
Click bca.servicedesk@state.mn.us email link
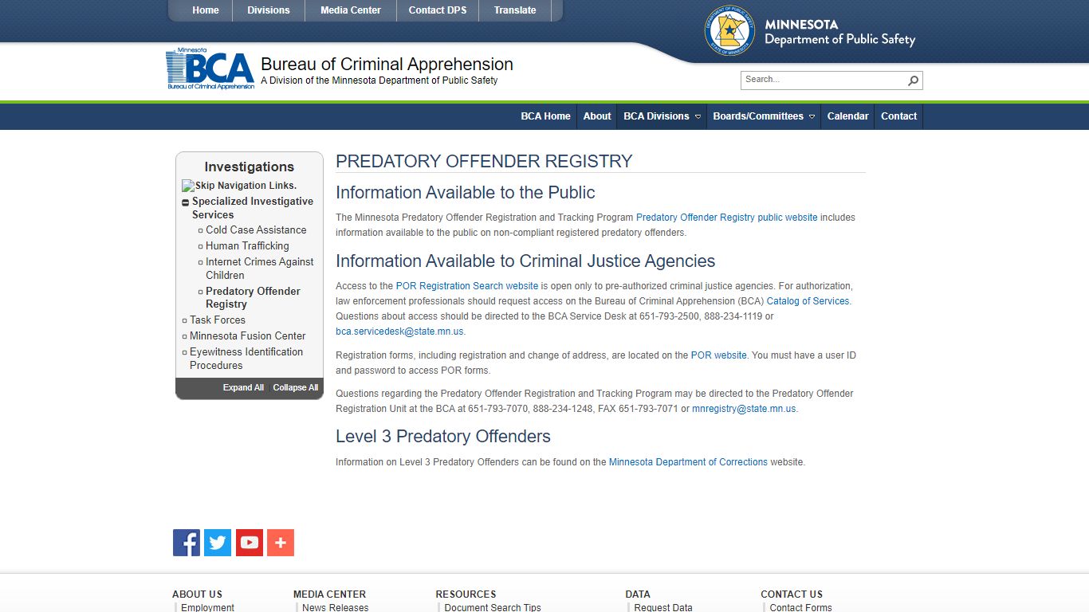pos(399,331)
